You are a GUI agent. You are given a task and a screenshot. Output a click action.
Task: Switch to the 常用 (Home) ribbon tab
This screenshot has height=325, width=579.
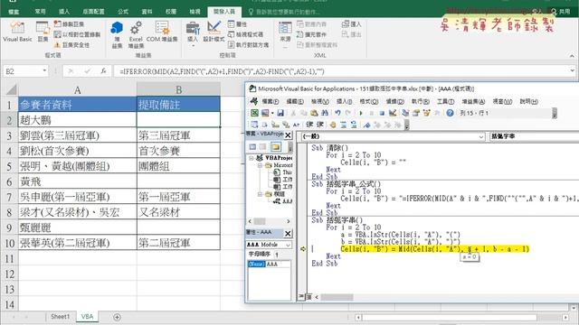[x=40, y=12]
